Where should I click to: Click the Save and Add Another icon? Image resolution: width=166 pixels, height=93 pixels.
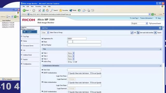point(138,33)
